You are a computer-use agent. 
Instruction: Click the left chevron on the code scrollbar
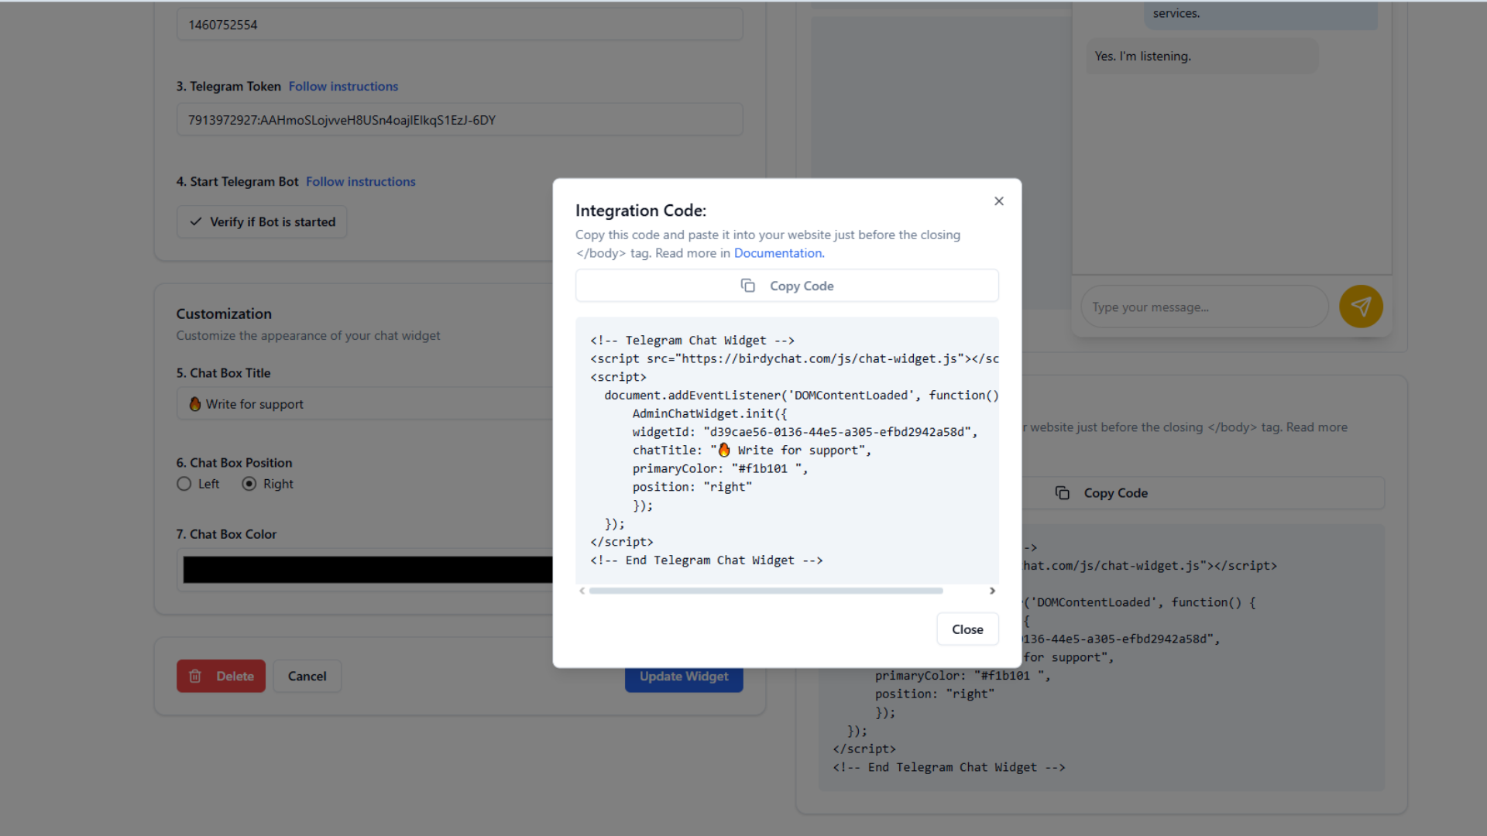(582, 591)
